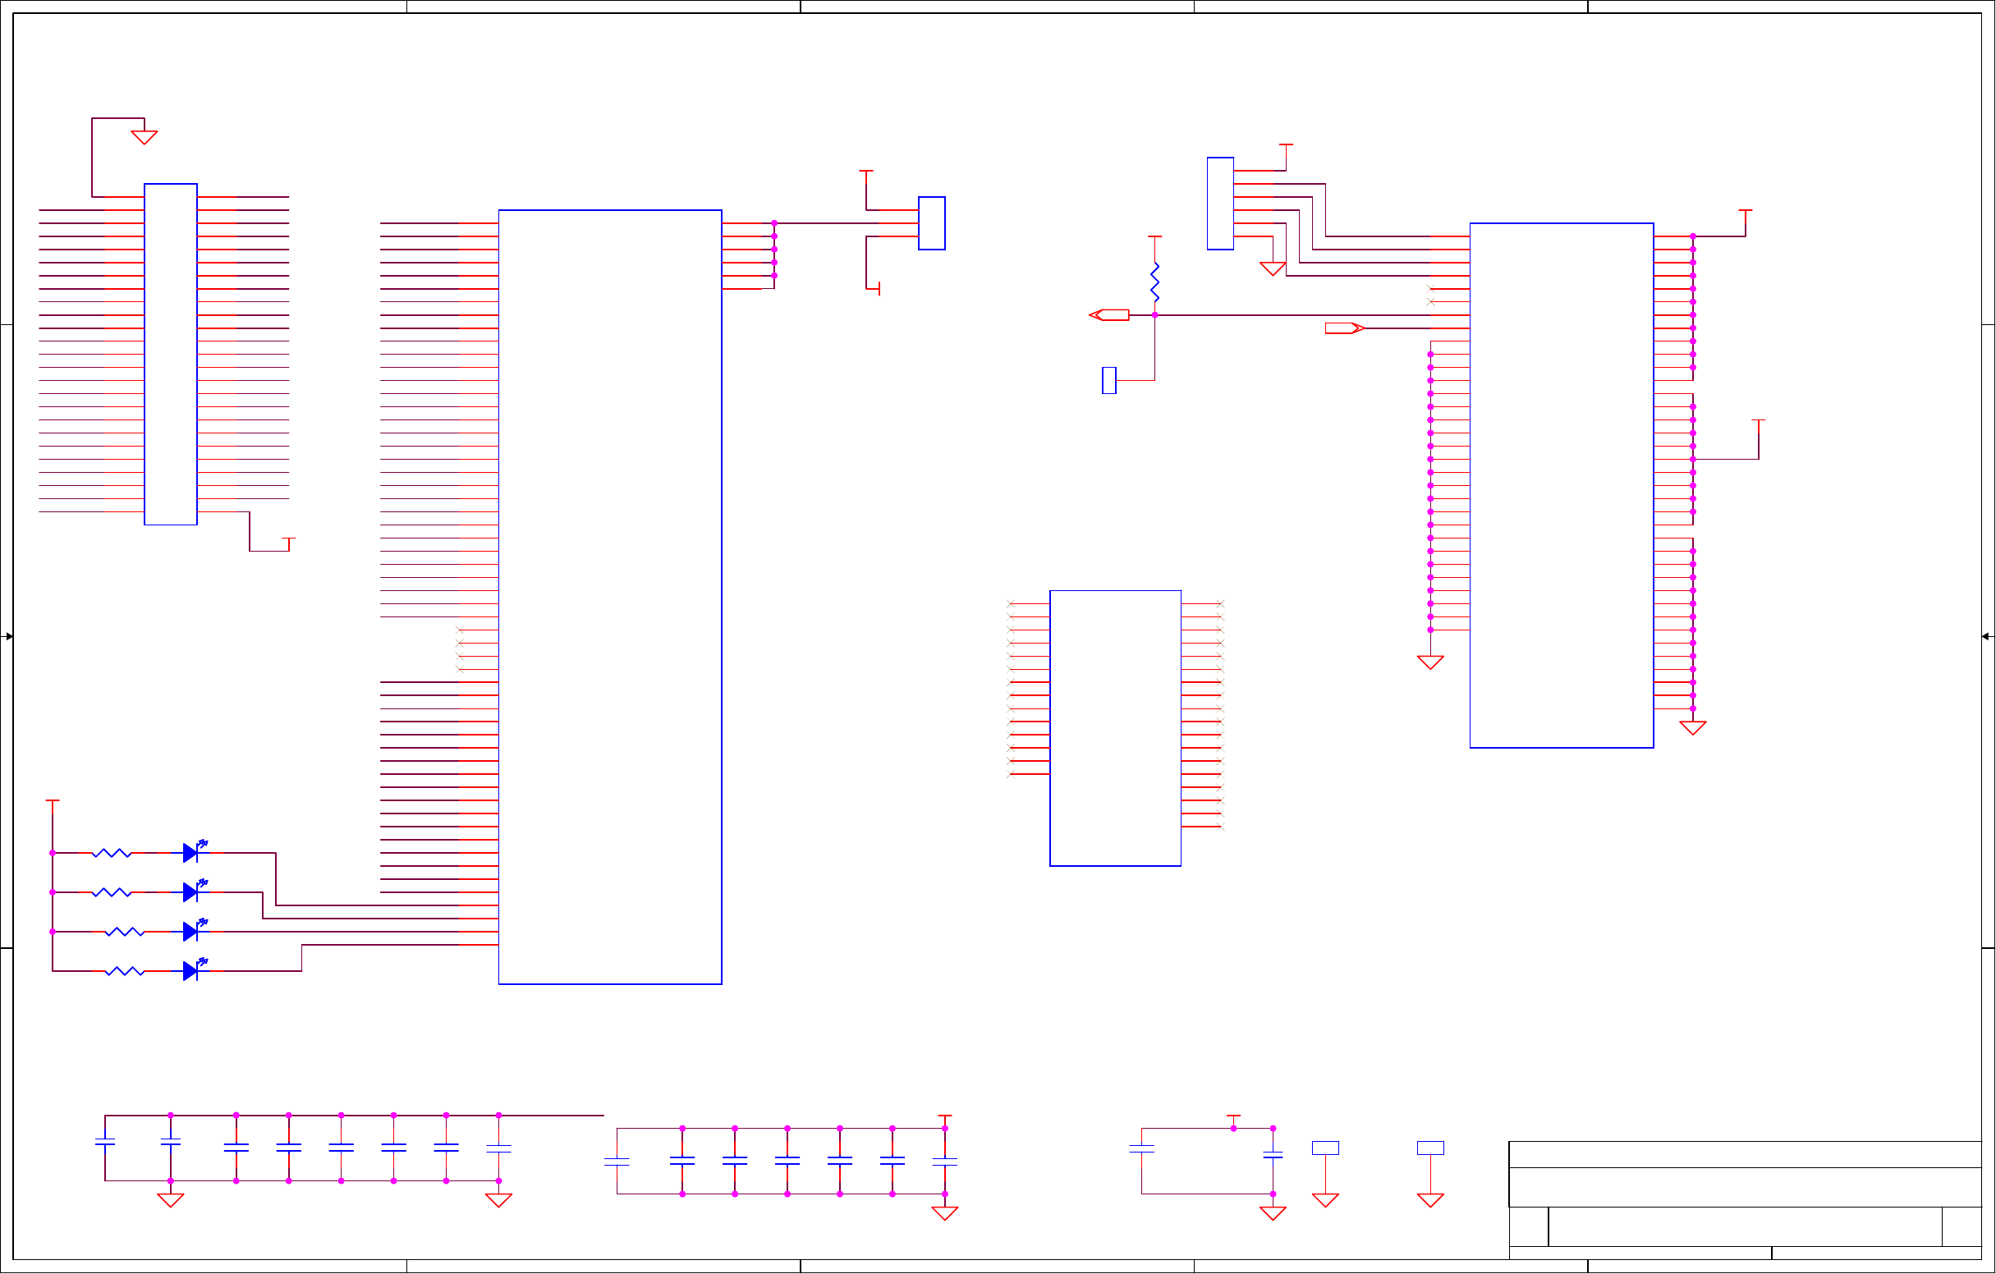Select the large central IC symbol body
Image resolution: width=1996 pixels, height=1274 pixels.
pyautogui.click(x=610, y=597)
